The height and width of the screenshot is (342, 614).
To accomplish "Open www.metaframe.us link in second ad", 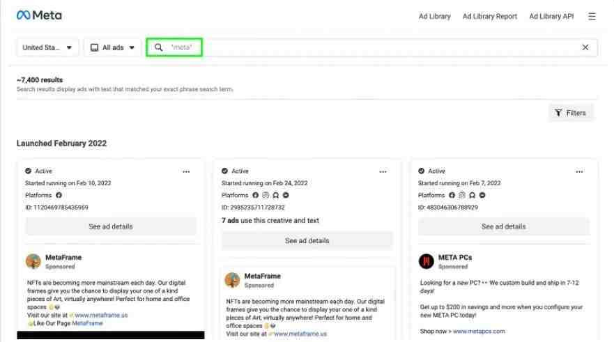I will click(300, 334).
